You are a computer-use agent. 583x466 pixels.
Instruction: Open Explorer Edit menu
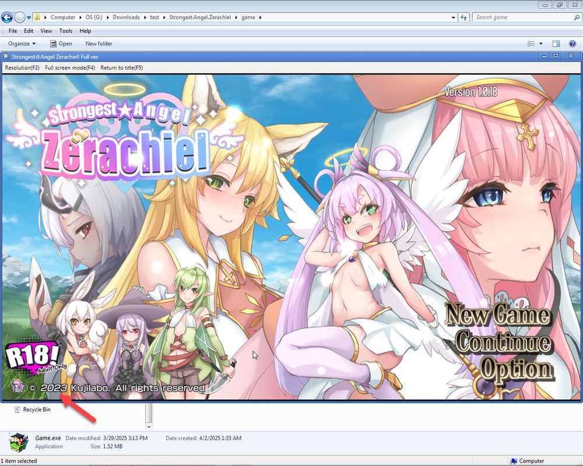point(29,31)
